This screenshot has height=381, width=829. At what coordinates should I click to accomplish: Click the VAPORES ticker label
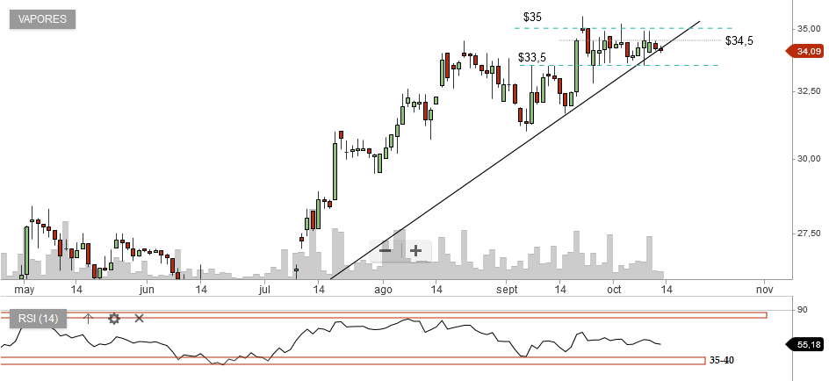point(42,19)
